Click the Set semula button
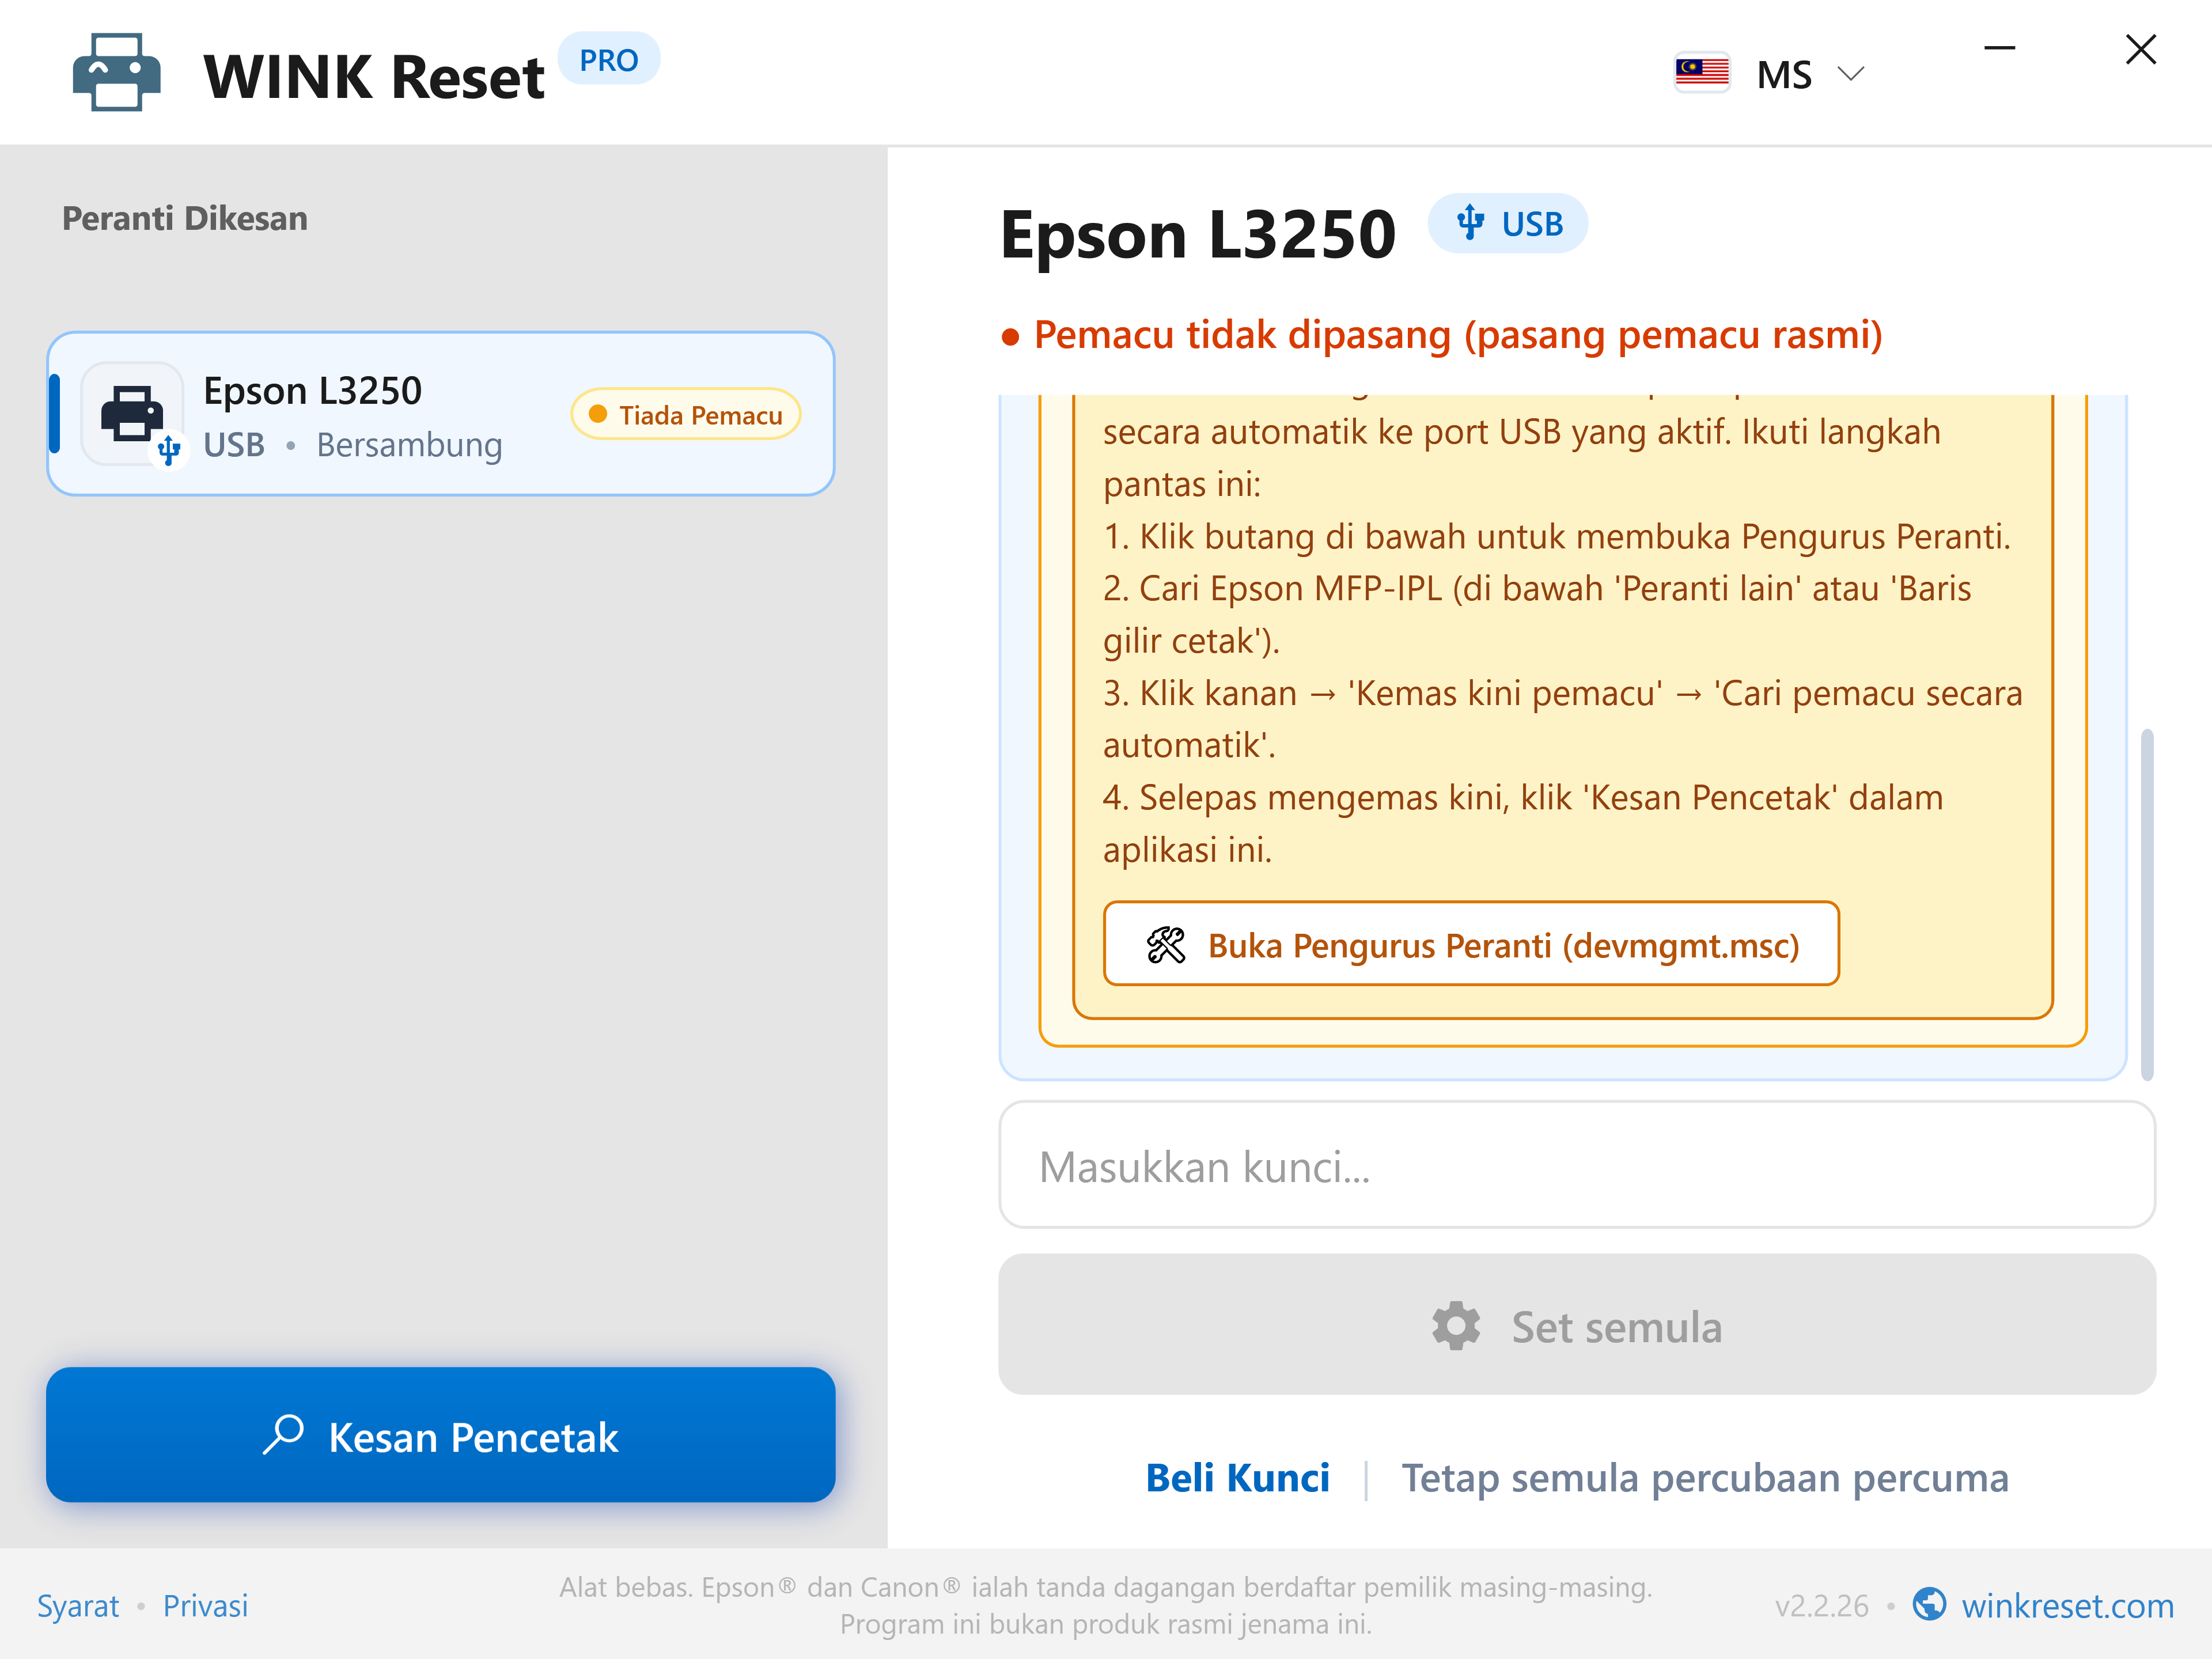Image resolution: width=2212 pixels, height=1659 pixels. (x=1577, y=1325)
